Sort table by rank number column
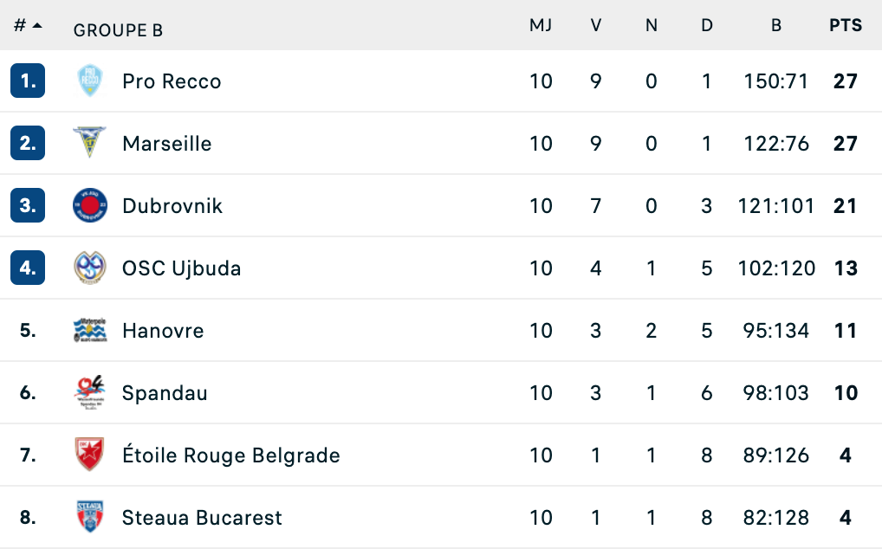The width and height of the screenshot is (882, 549). coord(27,26)
